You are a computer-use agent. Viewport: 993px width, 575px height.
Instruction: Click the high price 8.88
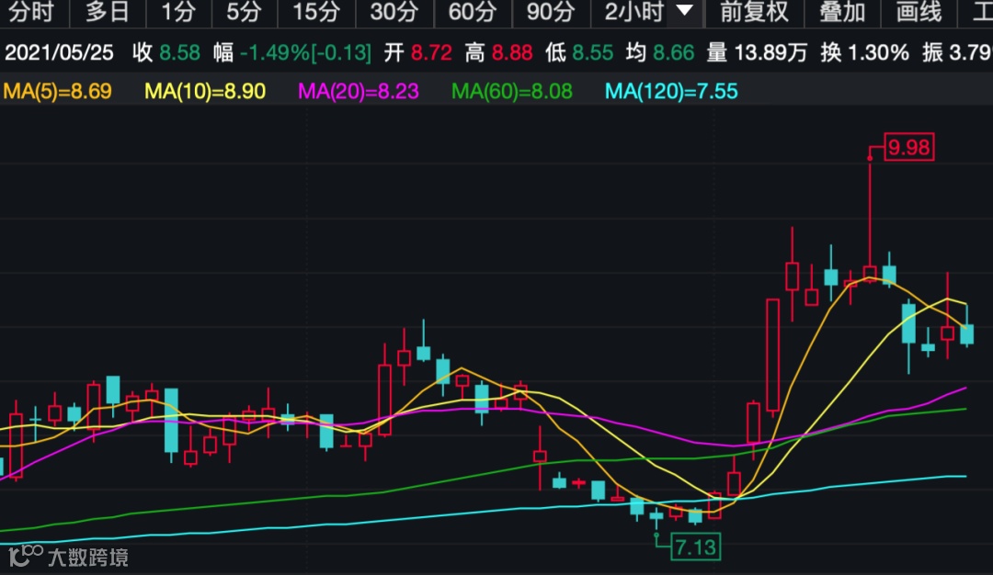click(512, 52)
